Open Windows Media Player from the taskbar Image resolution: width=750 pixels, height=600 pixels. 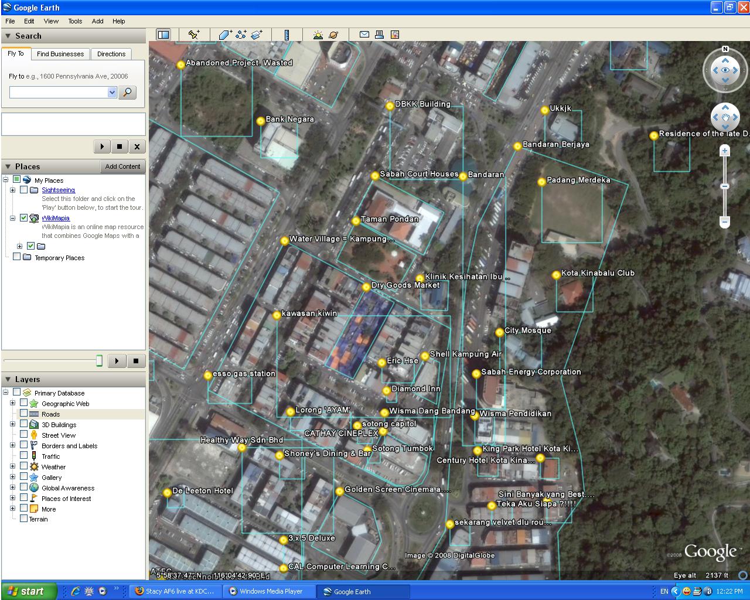[270, 591]
